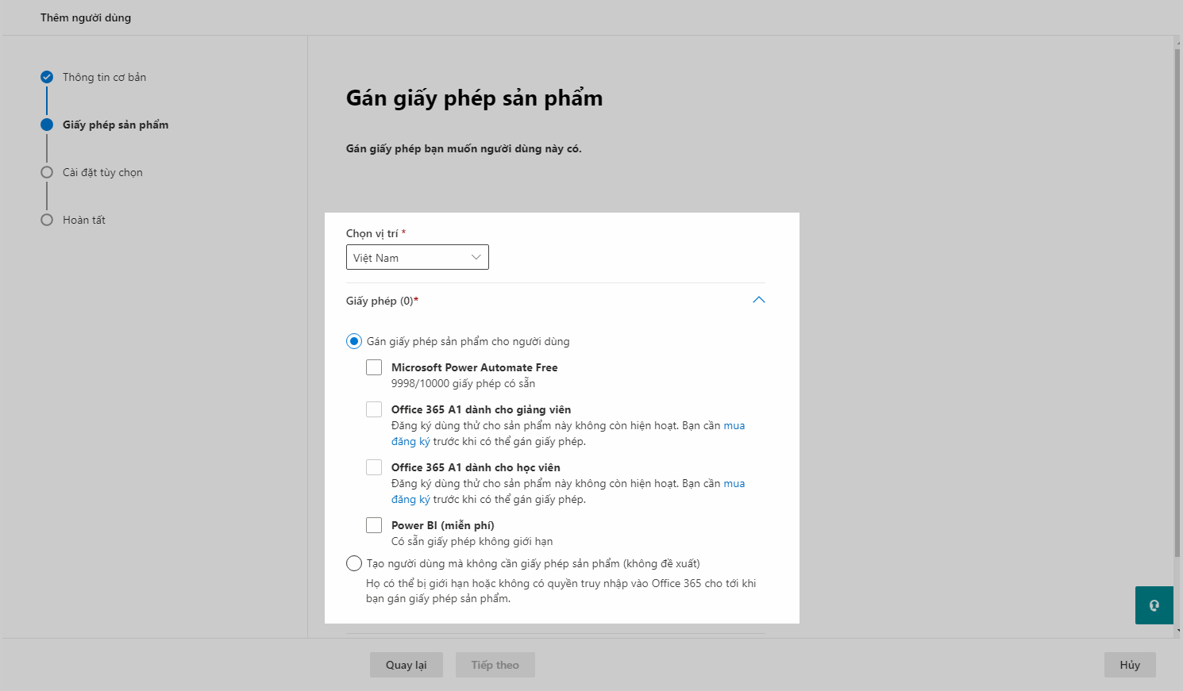Viewport: 1183px width, 691px height.
Task: Collapse the Giấy phép section chevron
Action: click(758, 300)
